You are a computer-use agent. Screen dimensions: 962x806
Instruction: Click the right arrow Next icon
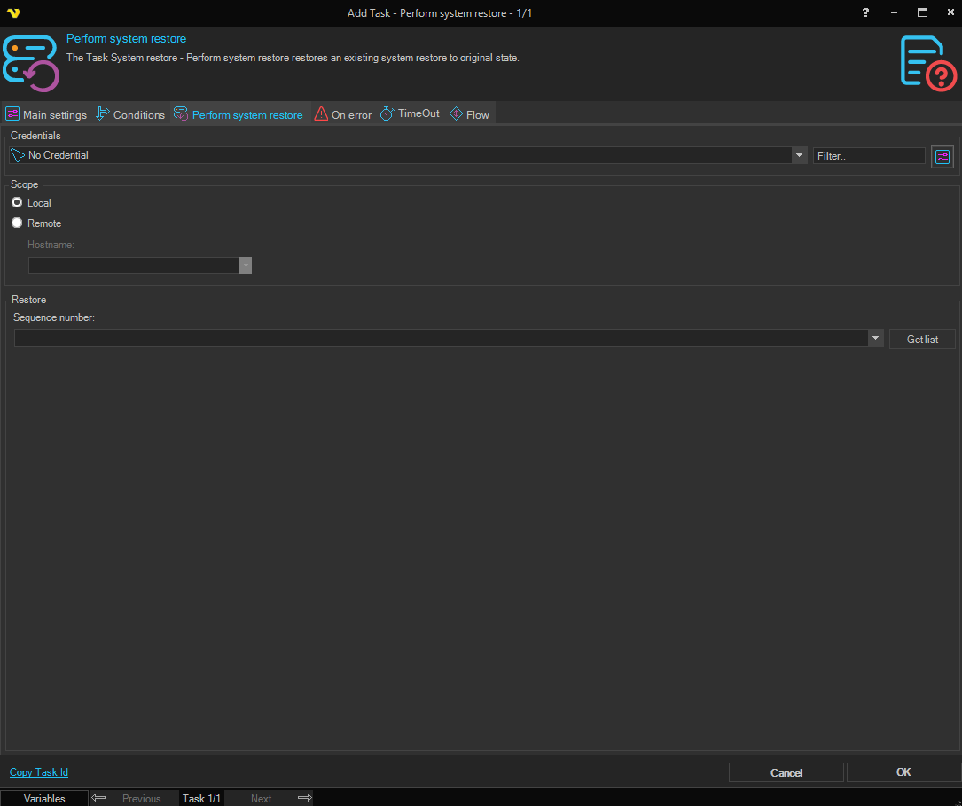click(x=304, y=798)
